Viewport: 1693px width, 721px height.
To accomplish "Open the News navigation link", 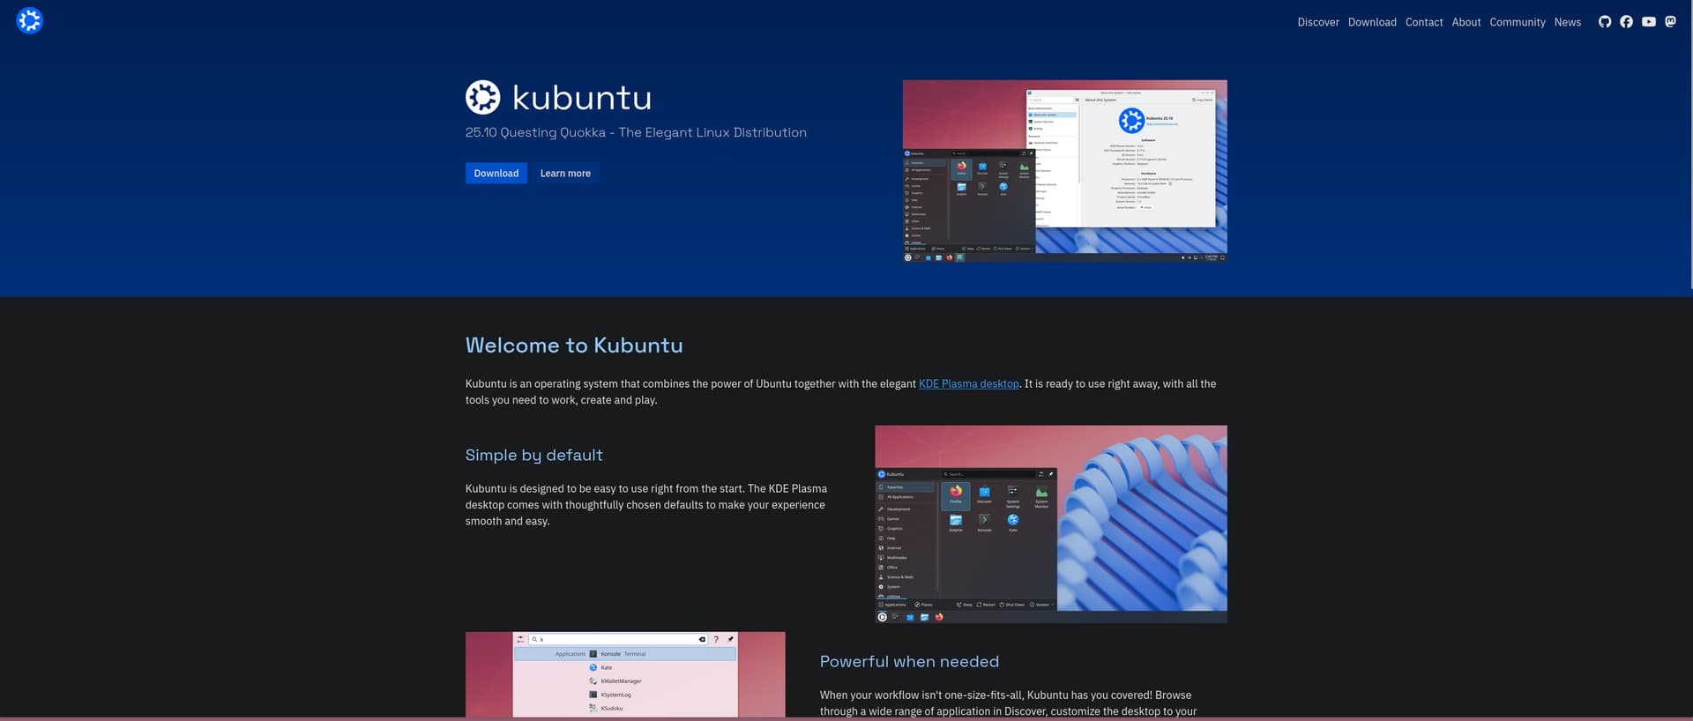I will [1567, 22].
